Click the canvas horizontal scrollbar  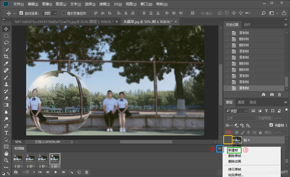click(x=146, y=142)
